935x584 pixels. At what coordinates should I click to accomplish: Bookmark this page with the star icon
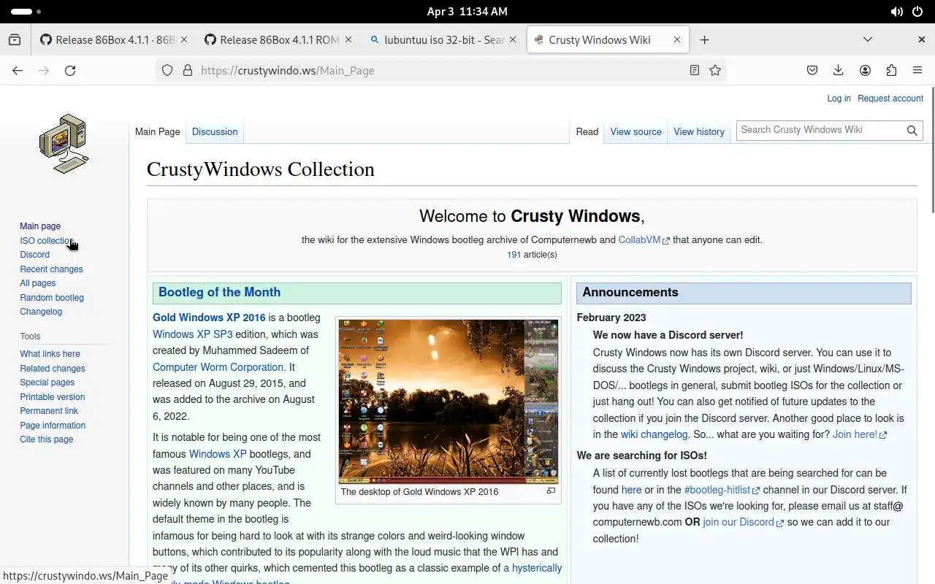(715, 71)
